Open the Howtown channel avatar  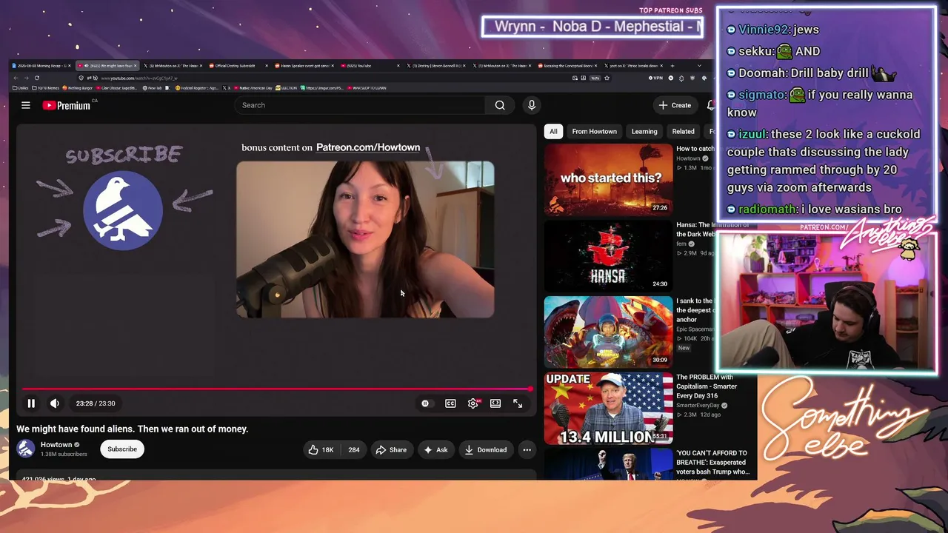[x=26, y=449]
